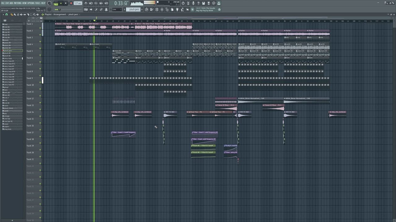396x222 pixels.
Task: Open the Line snap dropdown
Action: (x=116, y=10)
